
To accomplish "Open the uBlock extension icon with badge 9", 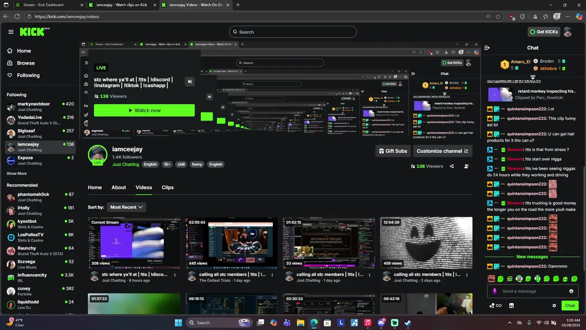I will coord(512,17).
